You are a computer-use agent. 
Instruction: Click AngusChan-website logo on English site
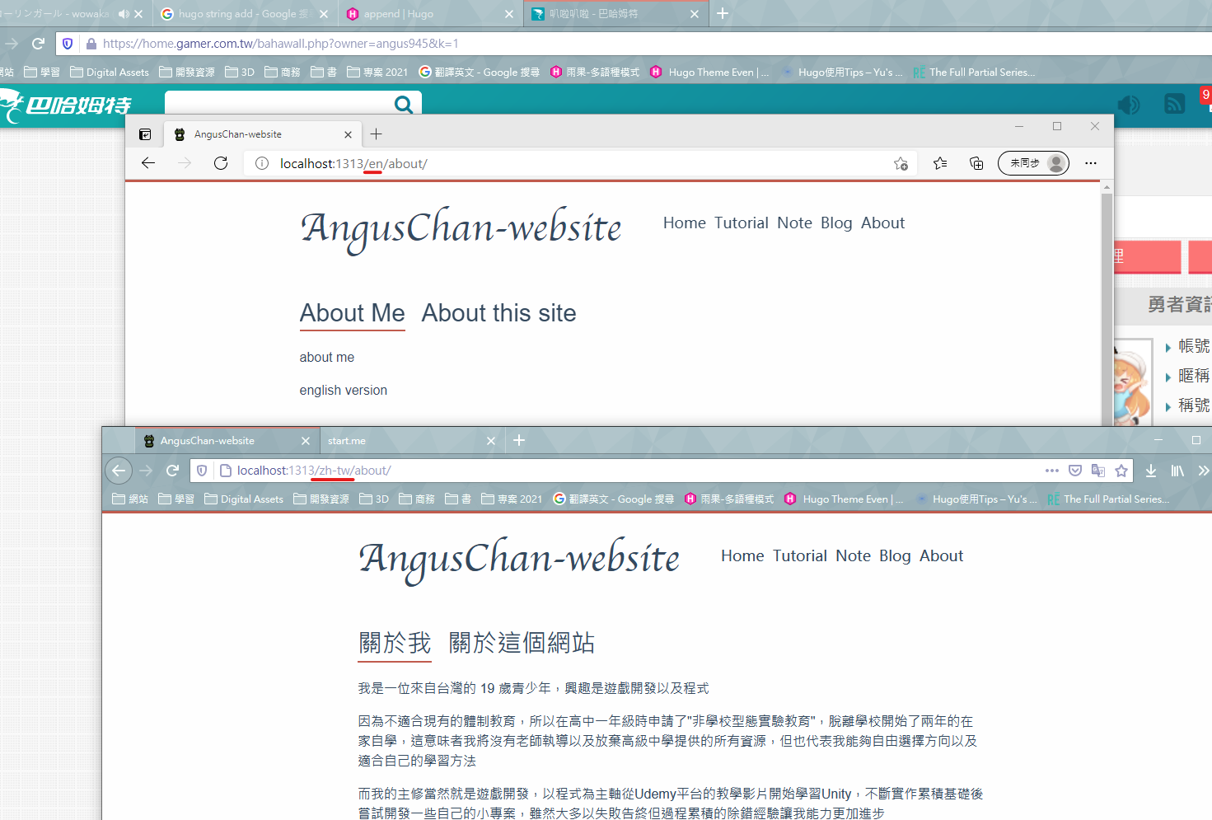tap(461, 228)
